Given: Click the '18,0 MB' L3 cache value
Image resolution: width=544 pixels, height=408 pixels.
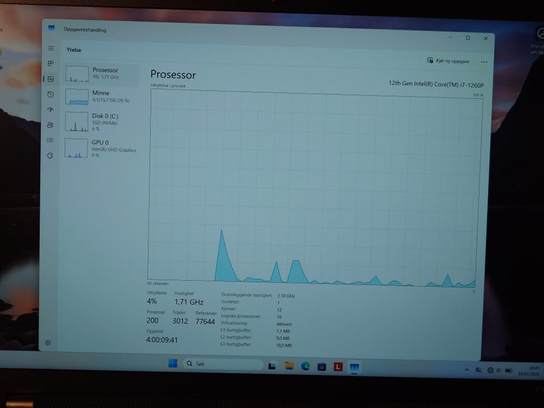Looking at the screenshot, I should pos(284,346).
